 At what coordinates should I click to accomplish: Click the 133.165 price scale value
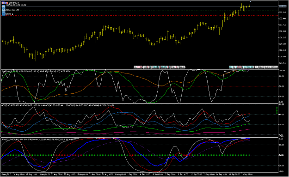coord(283,12)
